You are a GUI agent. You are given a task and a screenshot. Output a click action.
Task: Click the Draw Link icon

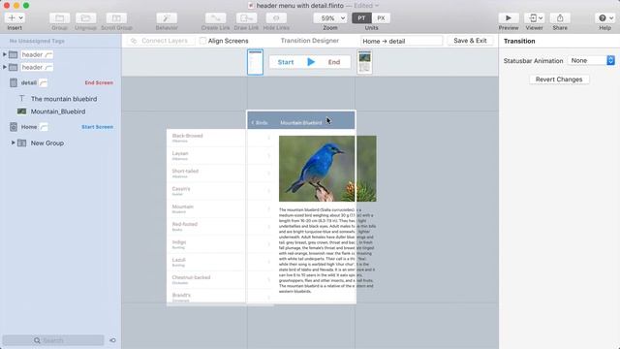(246, 18)
